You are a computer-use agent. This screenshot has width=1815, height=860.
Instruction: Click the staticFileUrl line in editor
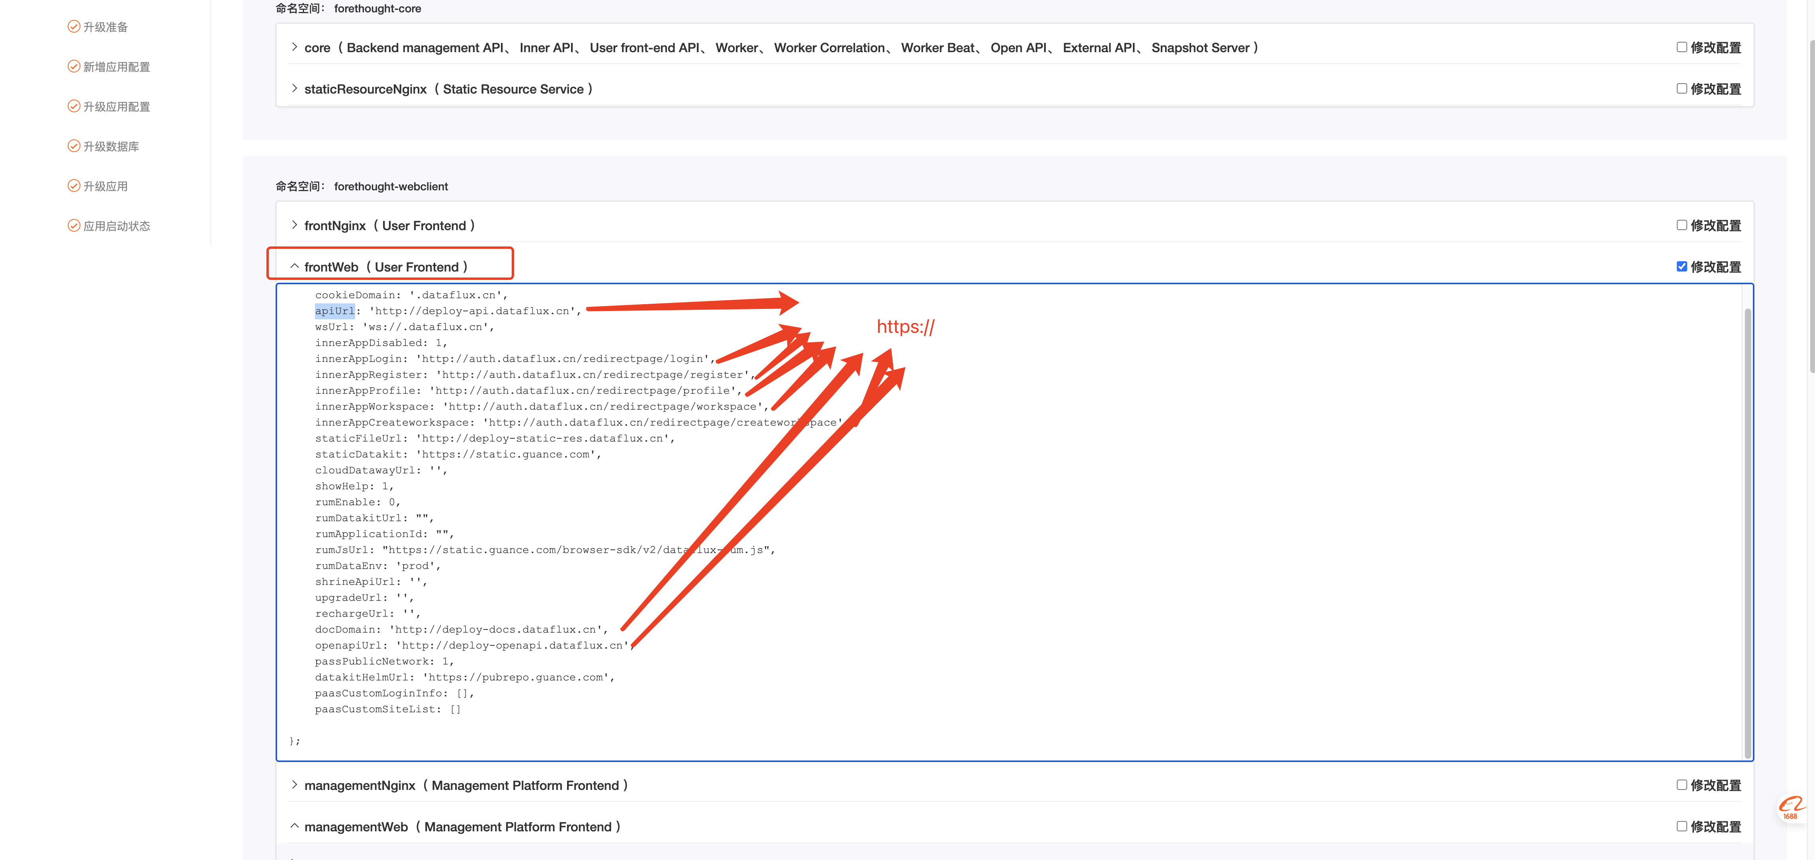[x=495, y=438]
